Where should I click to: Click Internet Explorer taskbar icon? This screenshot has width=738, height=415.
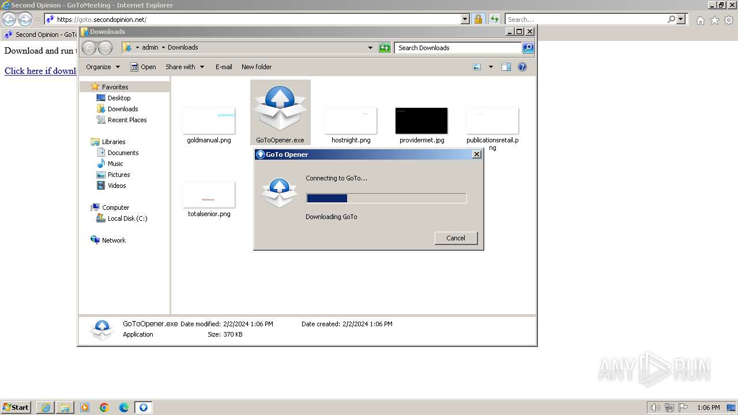click(46, 408)
